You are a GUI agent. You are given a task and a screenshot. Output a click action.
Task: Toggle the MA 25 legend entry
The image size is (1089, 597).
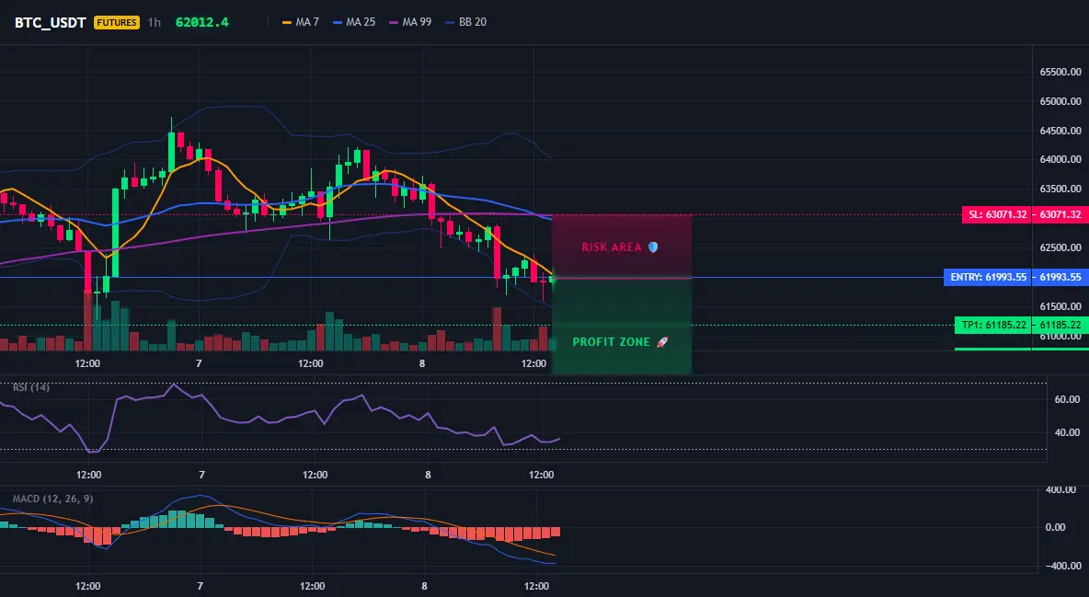pyautogui.click(x=354, y=22)
